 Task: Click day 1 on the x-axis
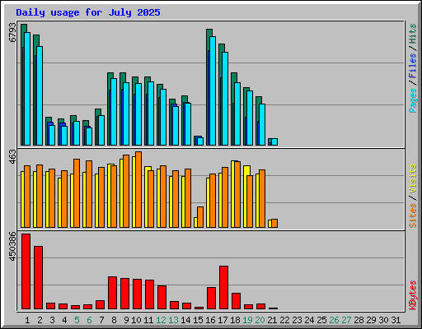pos(27,320)
